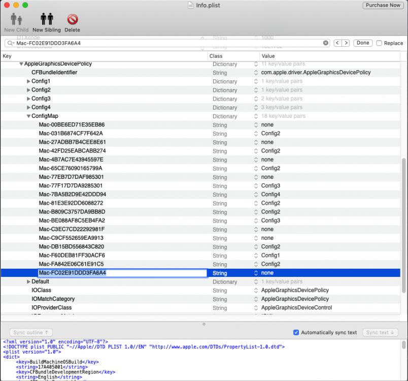
Task: Expand the Config3 dictionary
Action: (x=28, y=99)
